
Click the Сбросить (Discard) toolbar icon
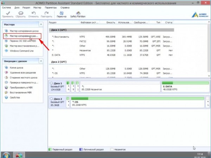tap(21, 13)
